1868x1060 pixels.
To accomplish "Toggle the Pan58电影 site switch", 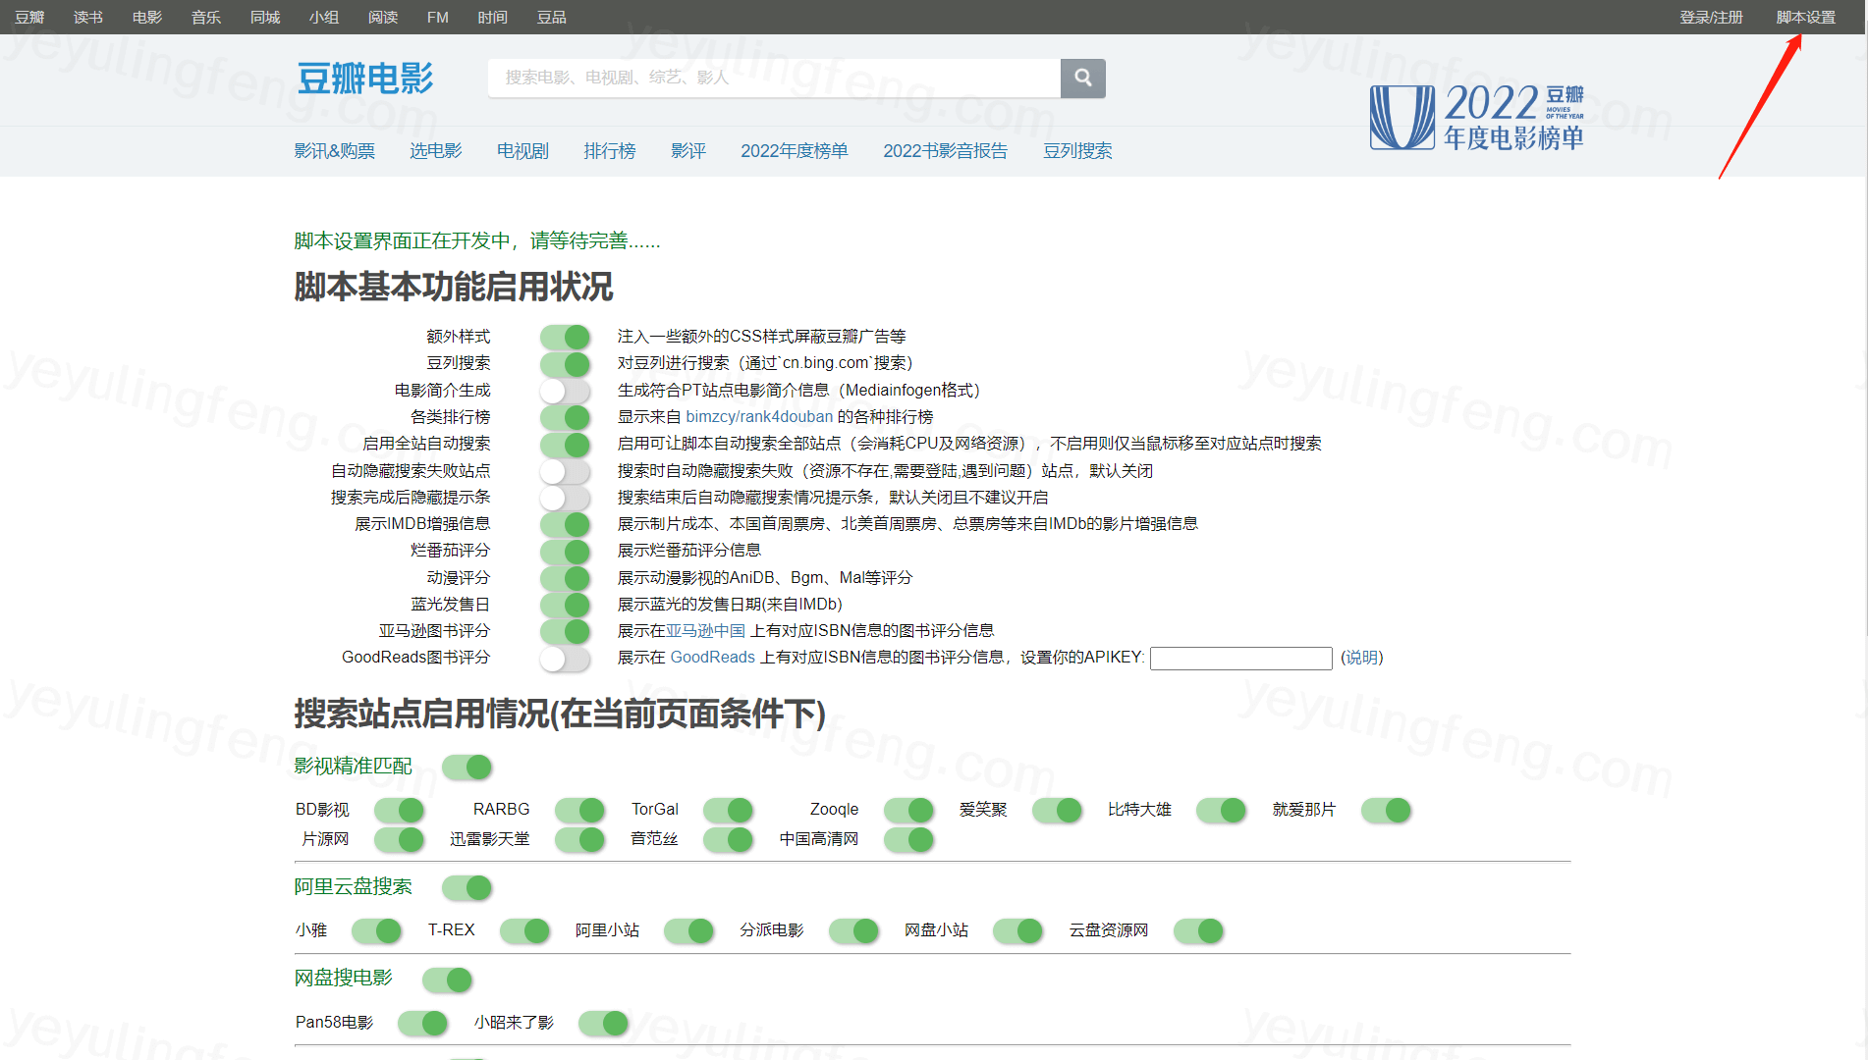I will (x=422, y=1023).
